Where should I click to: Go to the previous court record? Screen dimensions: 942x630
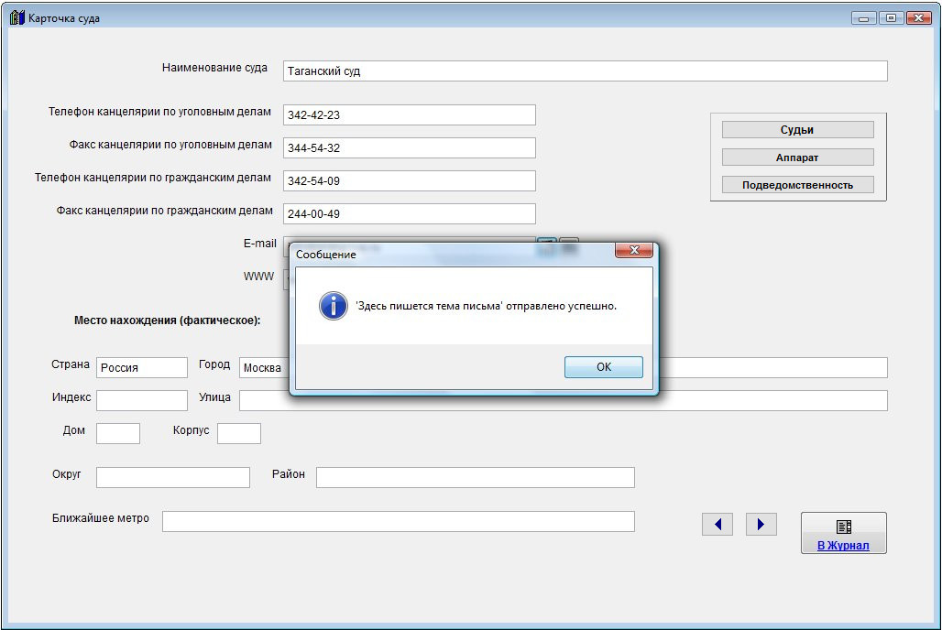[717, 525]
